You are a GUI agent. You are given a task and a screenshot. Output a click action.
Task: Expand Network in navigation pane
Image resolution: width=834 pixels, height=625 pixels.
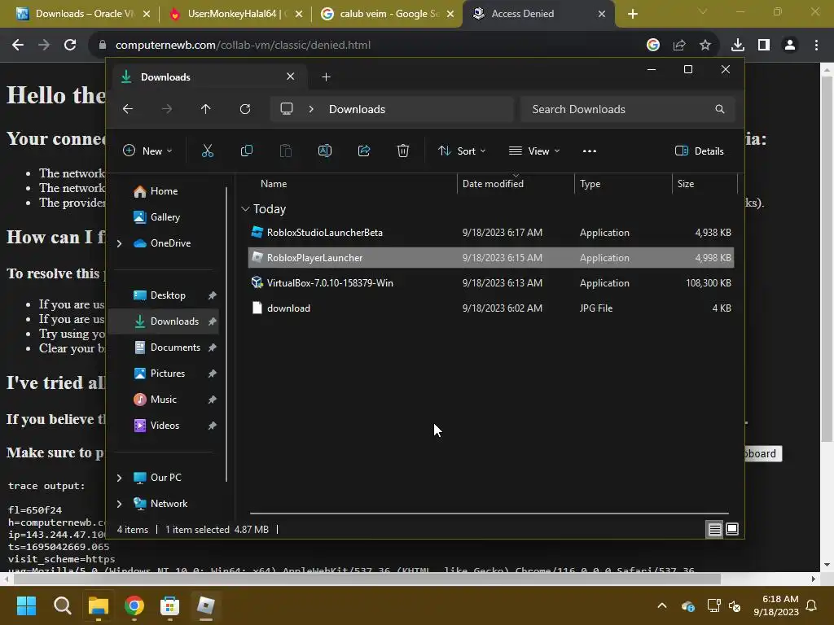[119, 504]
